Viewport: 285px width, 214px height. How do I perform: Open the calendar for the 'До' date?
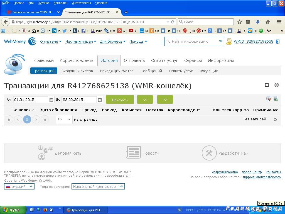[x=100, y=99]
